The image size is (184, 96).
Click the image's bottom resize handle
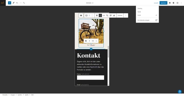click(x=91, y=43)
